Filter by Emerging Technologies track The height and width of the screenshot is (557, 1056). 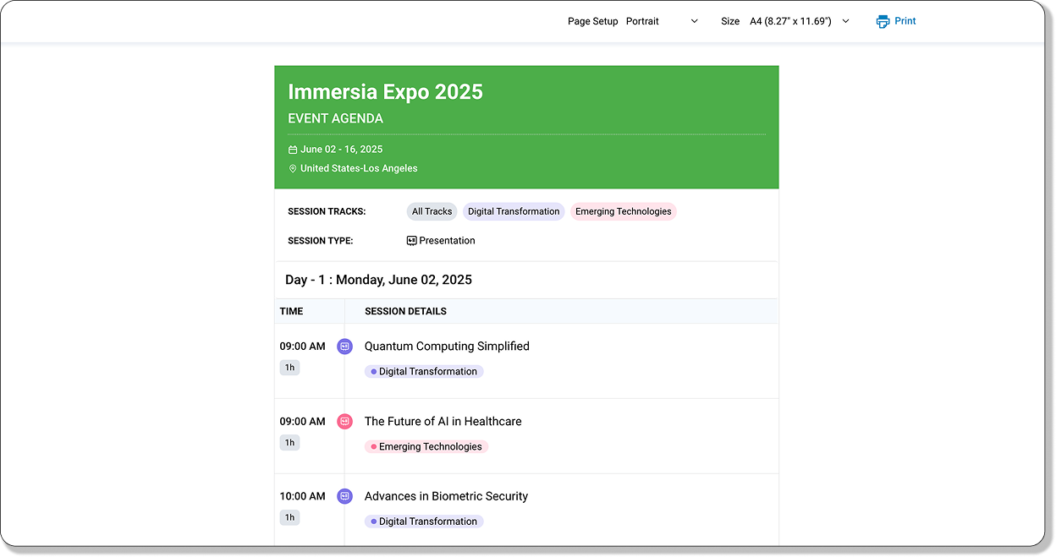[623, 212]
